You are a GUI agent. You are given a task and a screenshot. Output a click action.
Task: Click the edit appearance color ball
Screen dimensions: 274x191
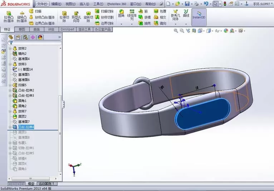click(x=226, y=31)
